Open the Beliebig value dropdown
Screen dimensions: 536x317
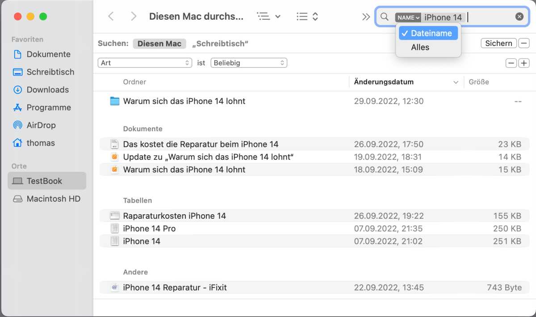249,63
